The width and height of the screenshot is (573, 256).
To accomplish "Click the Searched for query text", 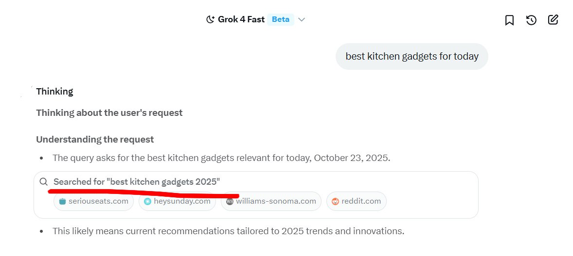I will click(x=137, y=182).
